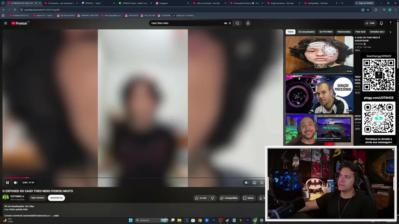Open Premiere Pro from the taskbar
The image size is (399, 224).
(248, 220)
